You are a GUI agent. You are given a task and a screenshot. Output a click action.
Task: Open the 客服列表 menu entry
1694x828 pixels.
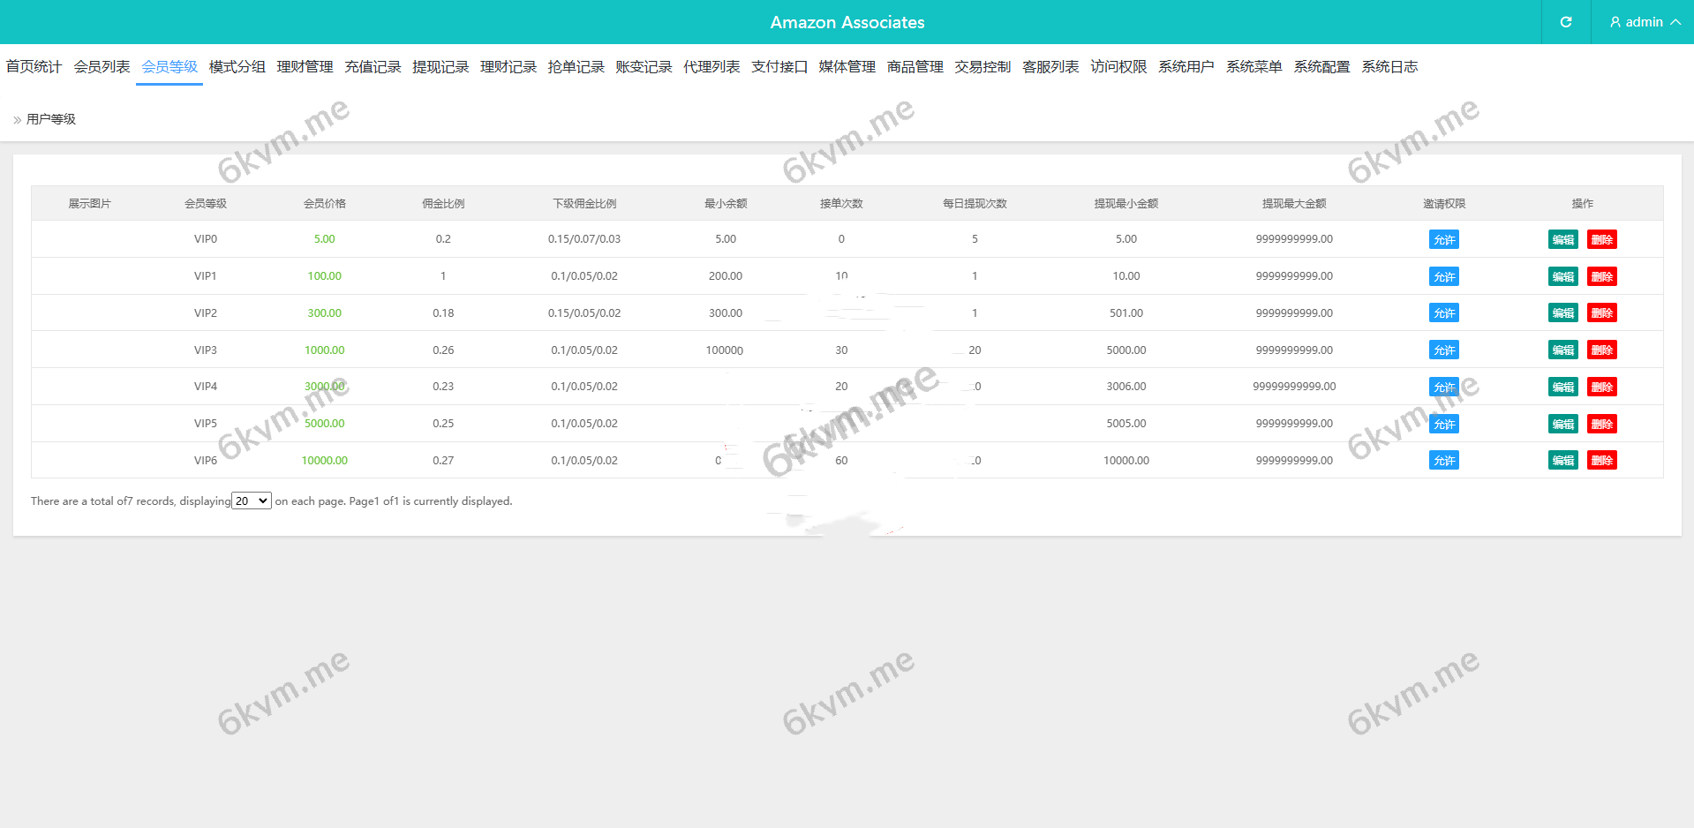(x=1050, y=67)
